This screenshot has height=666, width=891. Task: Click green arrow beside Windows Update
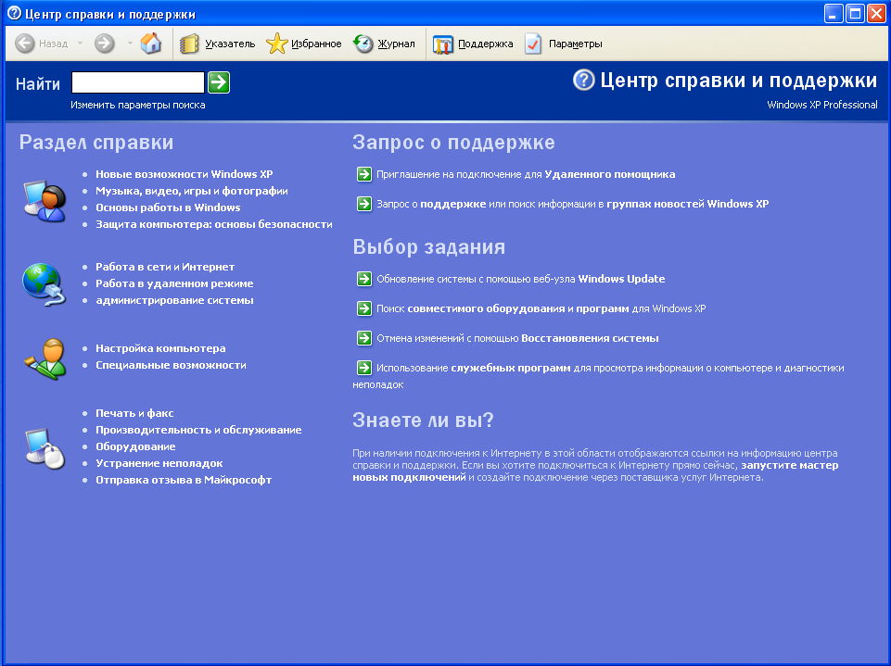(364, 279)
